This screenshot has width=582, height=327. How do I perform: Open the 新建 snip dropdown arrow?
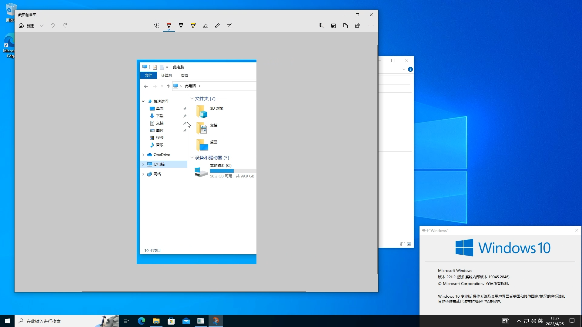[42, 26]
